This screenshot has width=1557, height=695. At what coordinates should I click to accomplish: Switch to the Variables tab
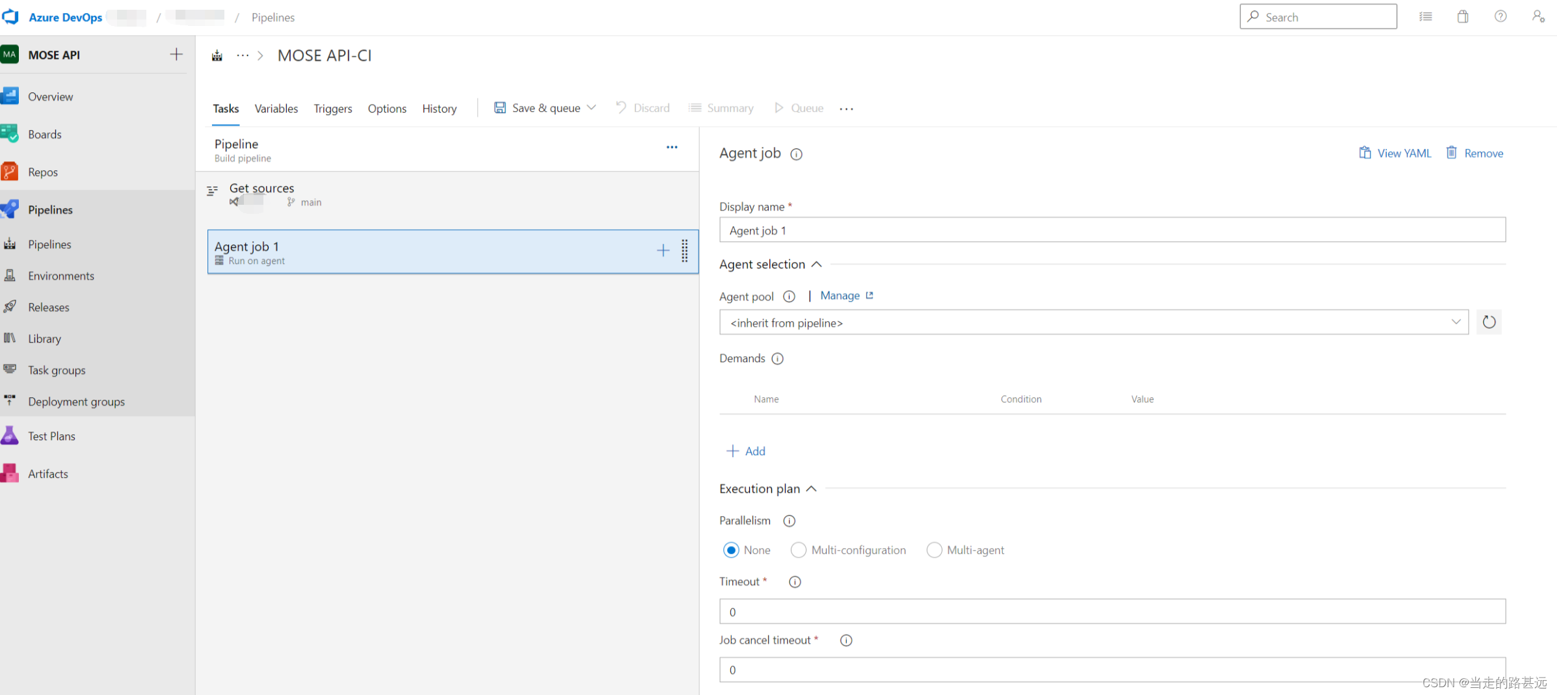pyautogui.click(x=276, y=109)
